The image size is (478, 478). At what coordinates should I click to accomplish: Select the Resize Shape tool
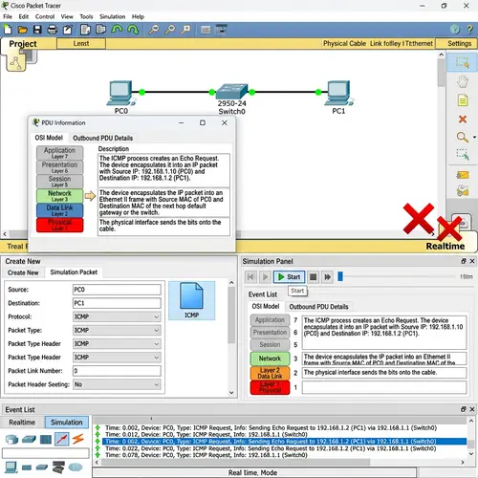[x=463, y=154]
